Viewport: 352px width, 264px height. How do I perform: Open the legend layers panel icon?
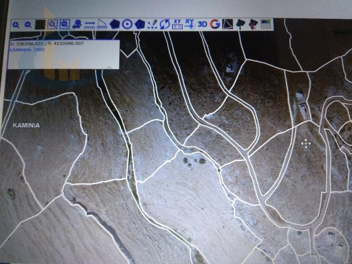pyautogui.click(x=266, y=24)
